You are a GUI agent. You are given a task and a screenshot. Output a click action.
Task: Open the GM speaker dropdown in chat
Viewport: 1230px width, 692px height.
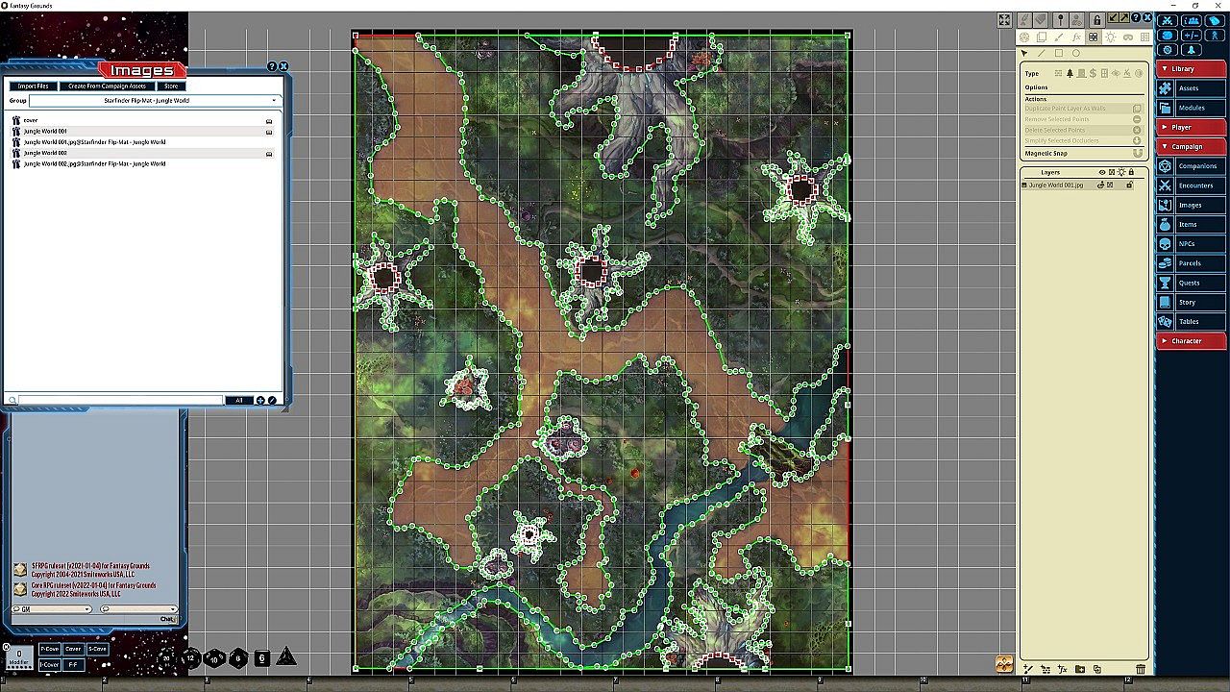(52, 609)
